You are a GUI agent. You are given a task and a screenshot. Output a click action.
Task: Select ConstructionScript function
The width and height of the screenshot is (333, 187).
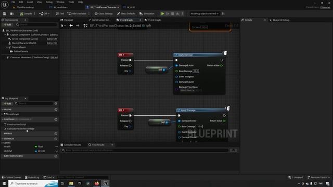[x=16, y=125]
